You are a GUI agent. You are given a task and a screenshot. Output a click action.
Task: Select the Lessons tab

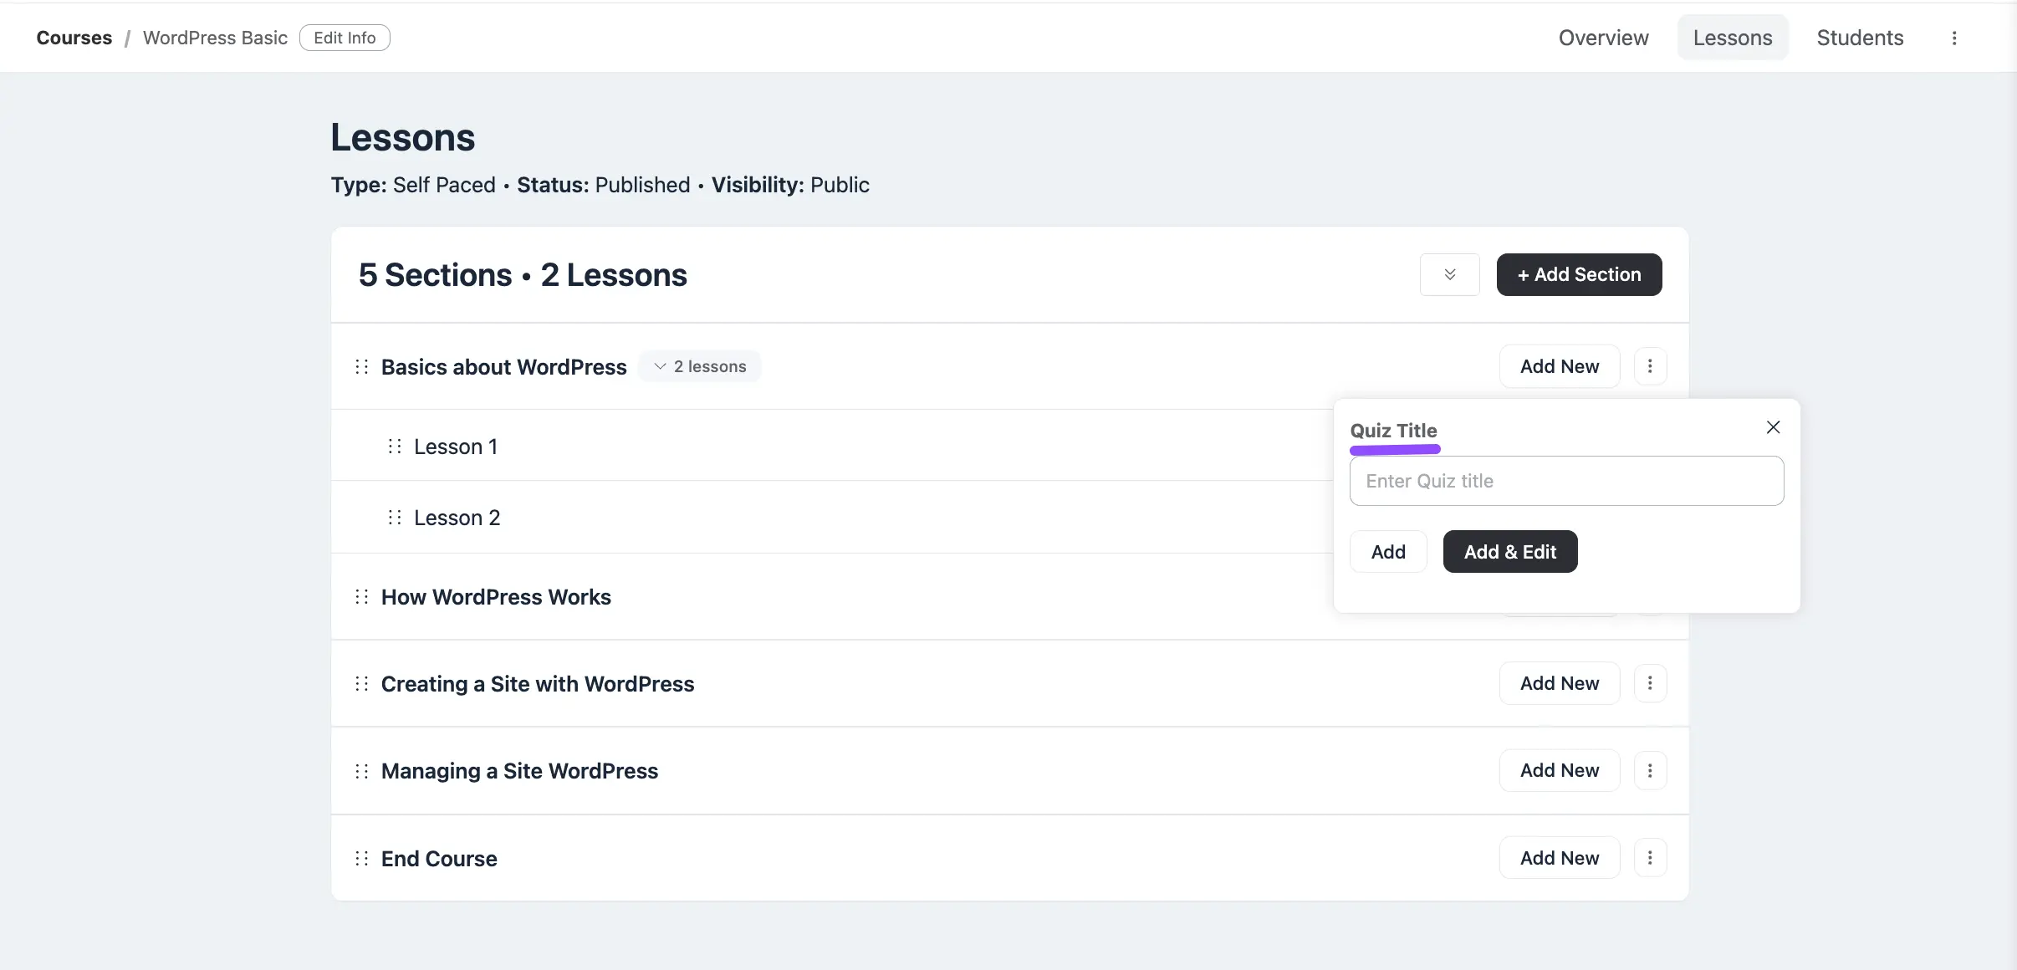[x=1733, y=38]
